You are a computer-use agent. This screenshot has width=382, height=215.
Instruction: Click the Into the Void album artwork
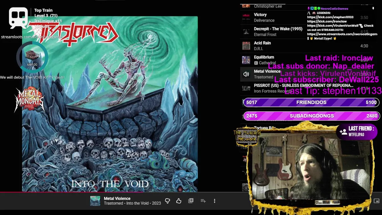pyautogui.click(x=110, y=104)
